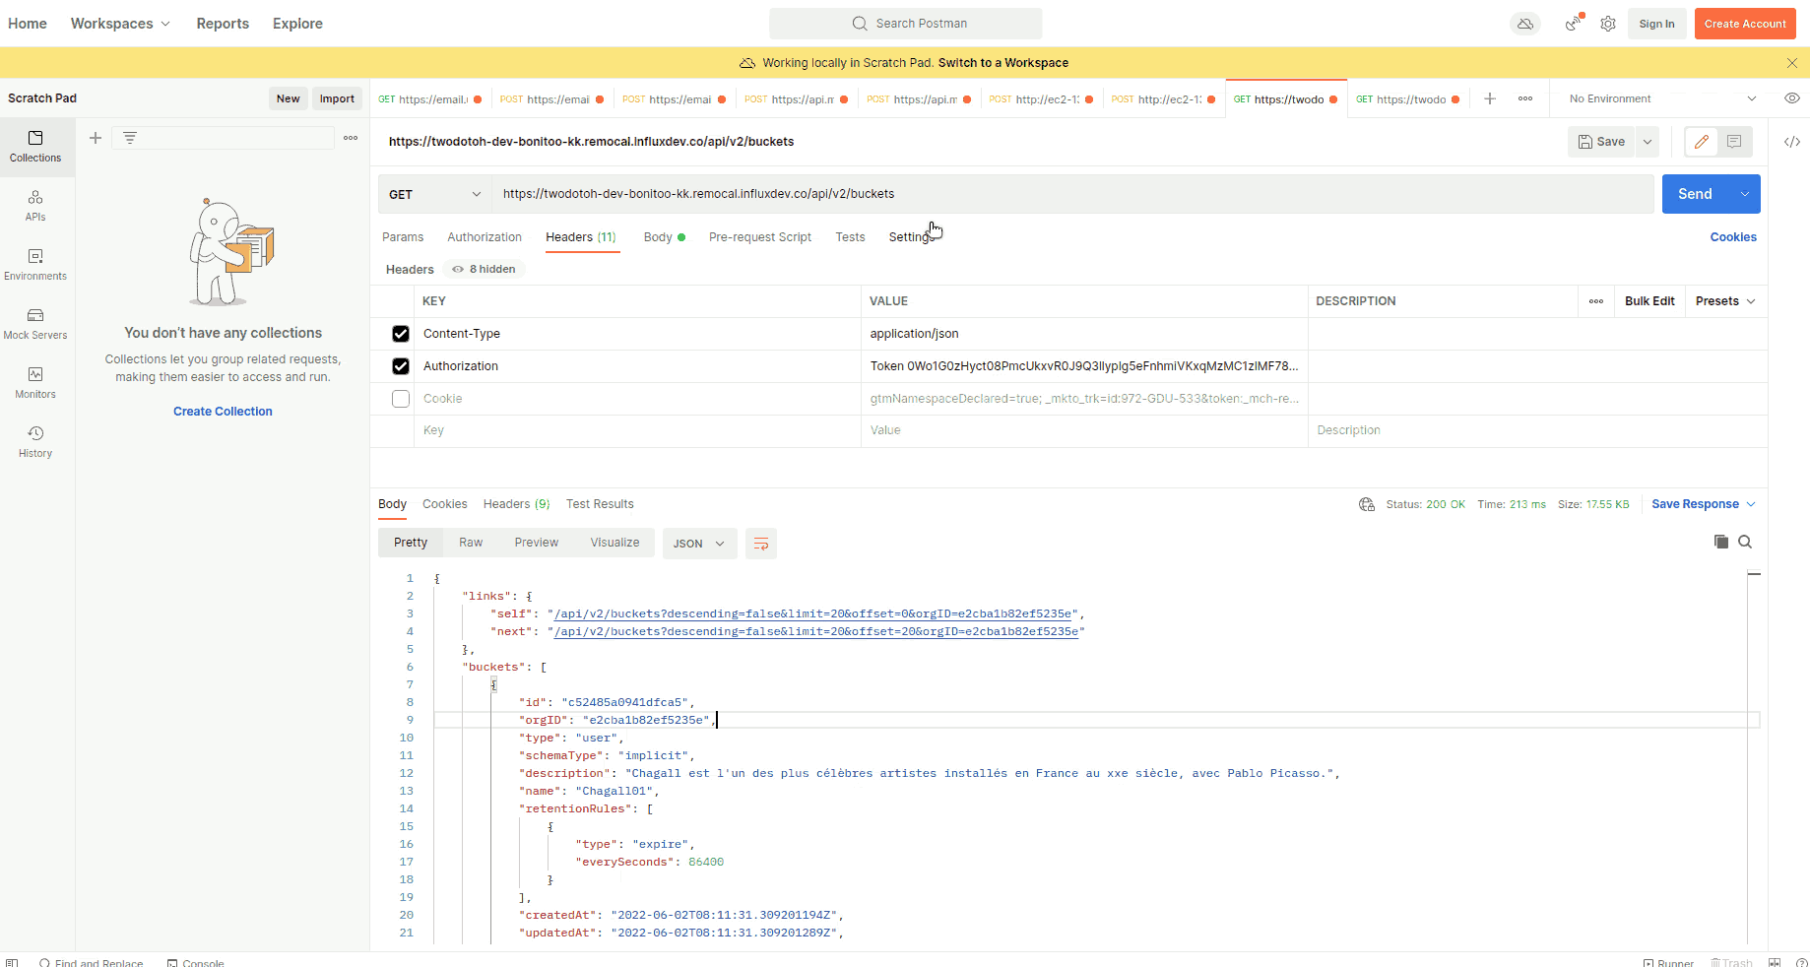
Task: Click the Search Postman field
Action: point(906,24)
